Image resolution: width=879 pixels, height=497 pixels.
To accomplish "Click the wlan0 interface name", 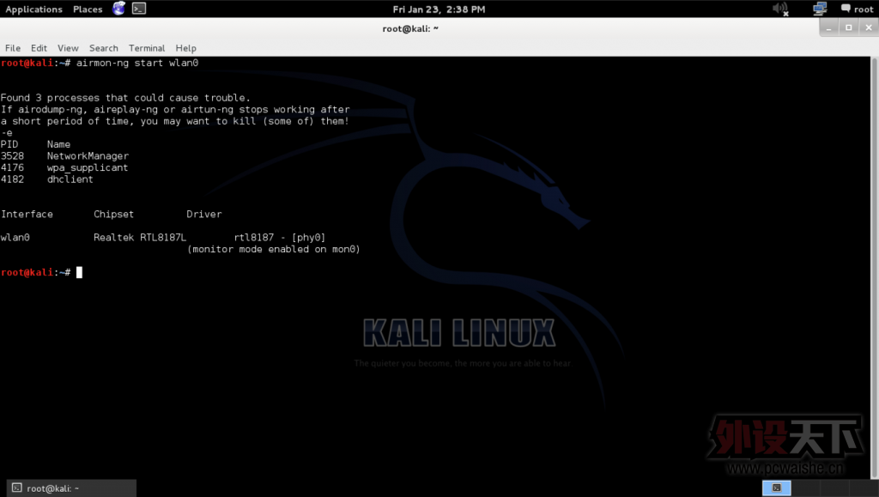I will tap(15, 238).
